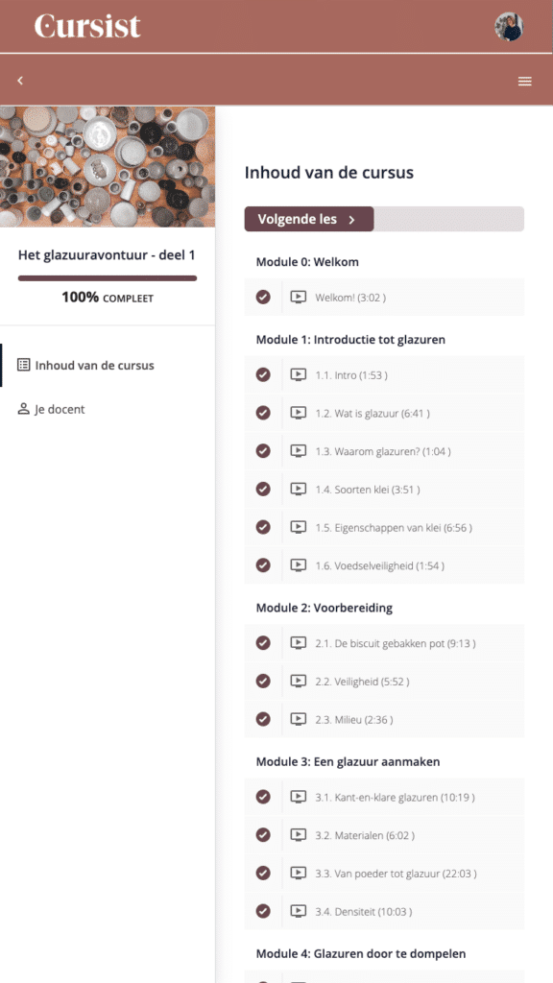Click the video icon beside 2.2. Veiligheid
This screenshot has width=553, height=983.
[299, 681]
